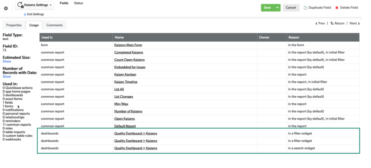Select the "3 dashboards" usage count
The image size is (371, 168).
coord(13,95)
